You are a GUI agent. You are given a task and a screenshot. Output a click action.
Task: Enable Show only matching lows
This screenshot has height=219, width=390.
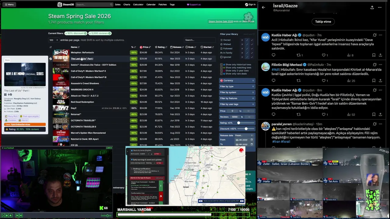pyautogui.click(x=222, y=68)
